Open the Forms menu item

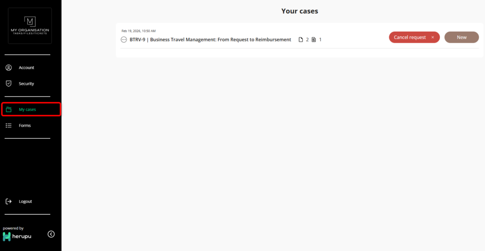tap(25, 126)
